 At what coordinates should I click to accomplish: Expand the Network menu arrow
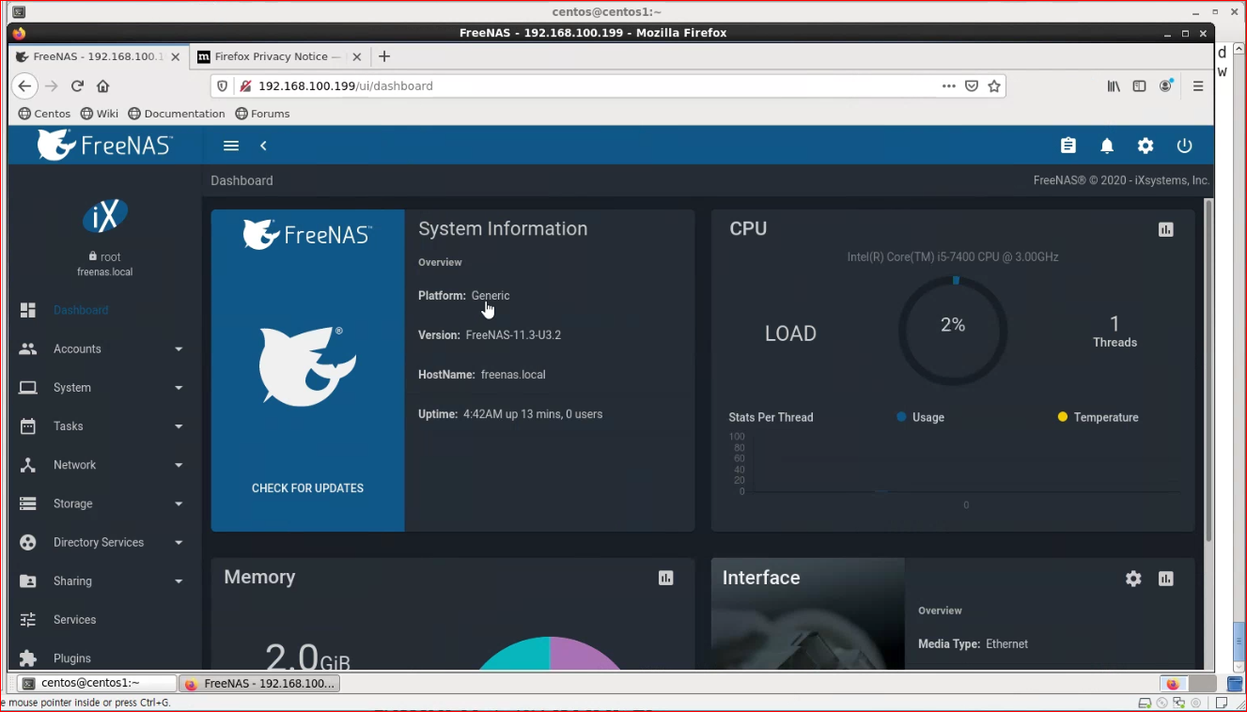179,465
